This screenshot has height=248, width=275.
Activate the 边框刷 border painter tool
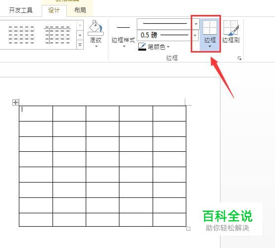coord(231,32)
